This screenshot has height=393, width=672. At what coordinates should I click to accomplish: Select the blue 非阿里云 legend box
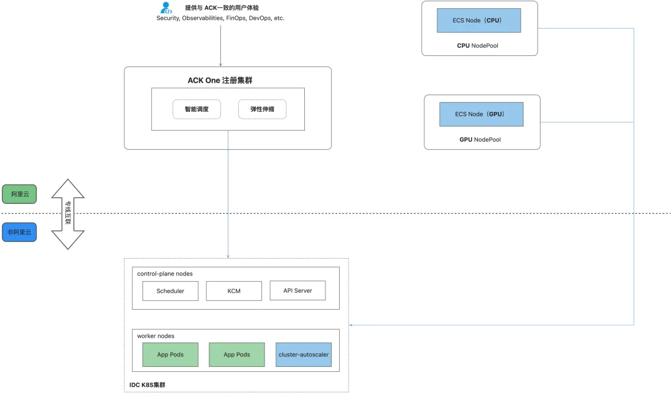19,232
